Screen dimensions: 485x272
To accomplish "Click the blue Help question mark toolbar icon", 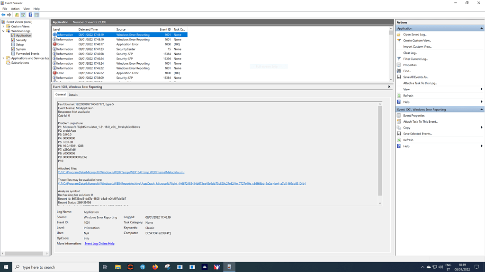I will (30, 15).
